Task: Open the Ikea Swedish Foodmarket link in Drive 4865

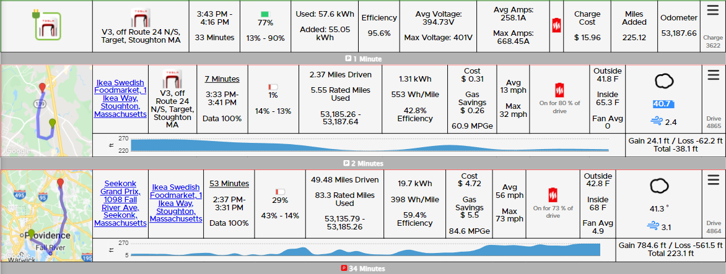Action: (120, 98)
